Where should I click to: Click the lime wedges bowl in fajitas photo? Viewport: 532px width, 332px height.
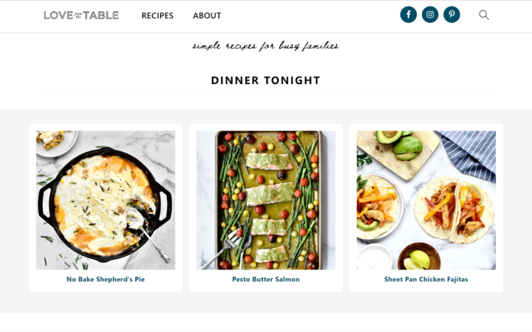419,257
